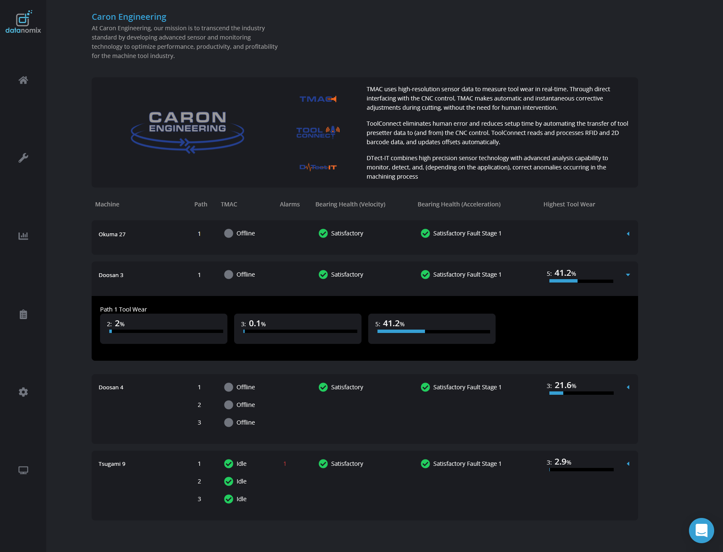Click Bearing Health (Acceleration) column header
The width and height of the screenshot is (723, 552).
[x=459, y=204]
